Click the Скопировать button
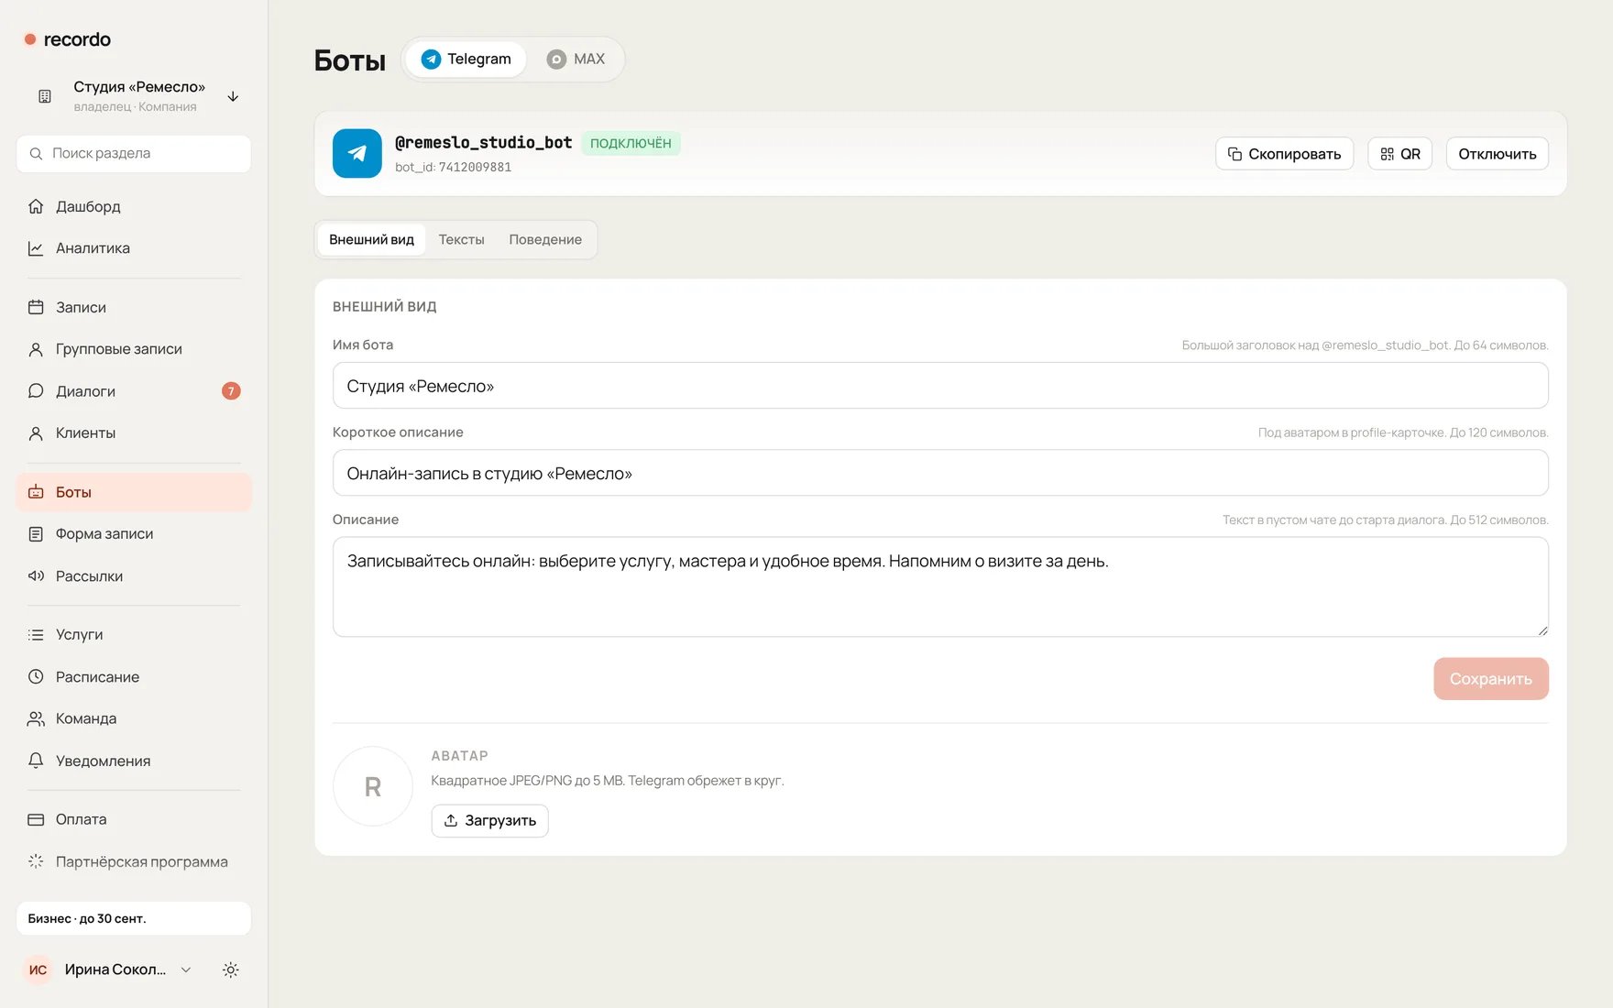Screen dimensions: 1613x1008 [x=1284, y=154]
